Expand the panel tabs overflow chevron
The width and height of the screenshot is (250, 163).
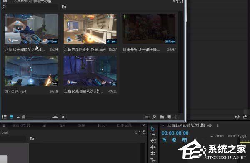144,125
